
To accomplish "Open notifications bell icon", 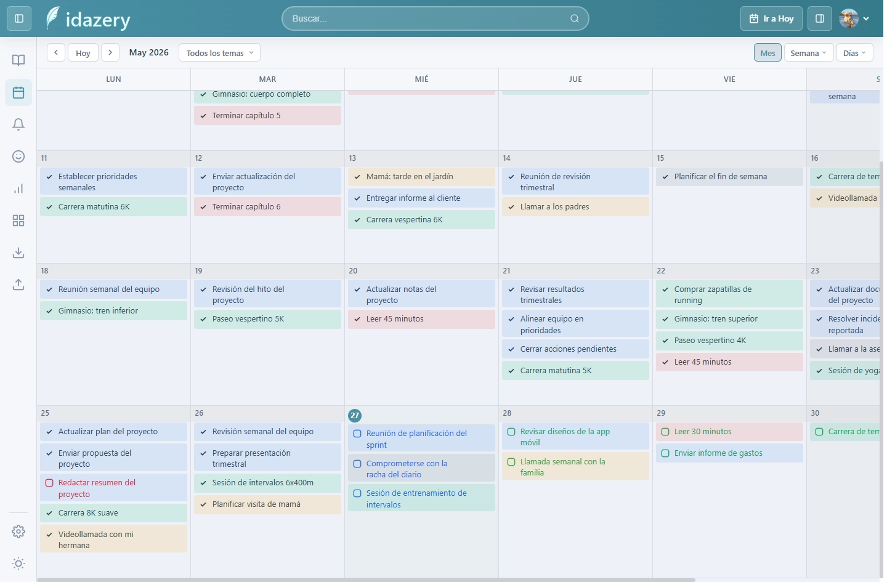I will [x=18, y=124].
